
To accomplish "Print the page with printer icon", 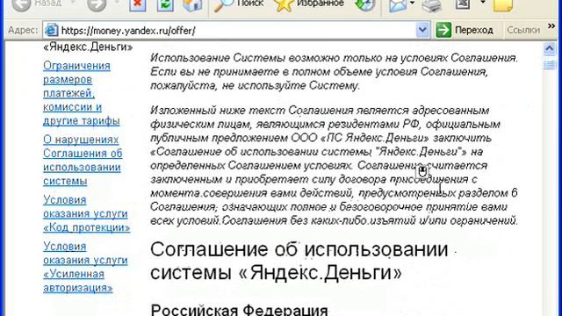I will (431, 5).
